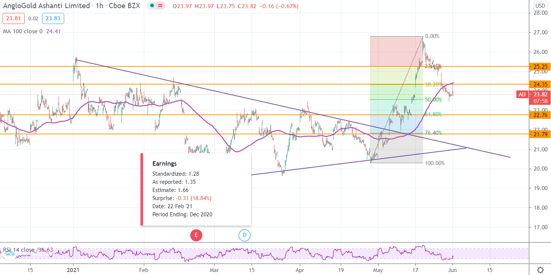The width and height of the screenshot is (551, 275).
Task: Click the AU symbol label on price scale
Action: [522, 94]
